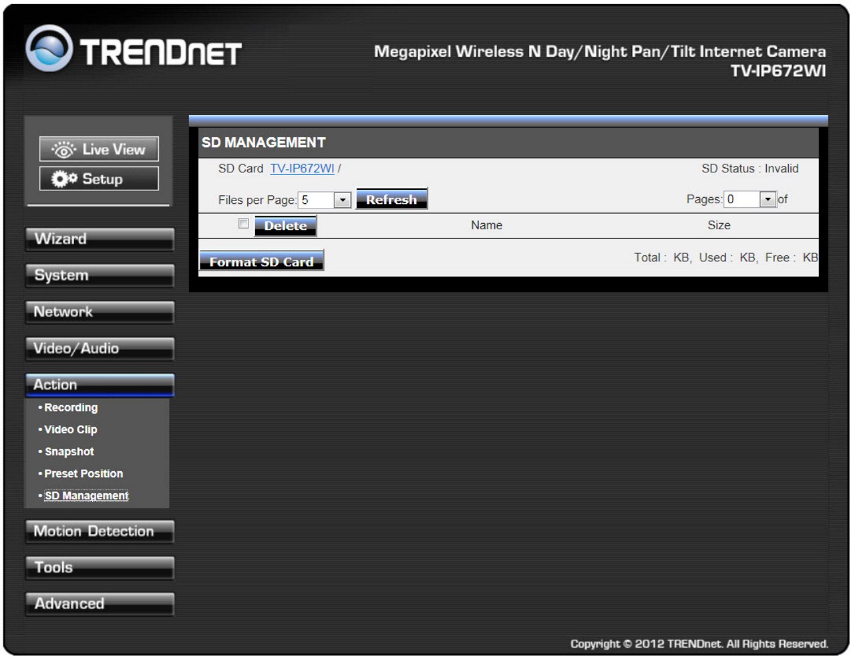The image size is (855, 661).
Task: Open the Network menu
Action: [x=100, y=311]
